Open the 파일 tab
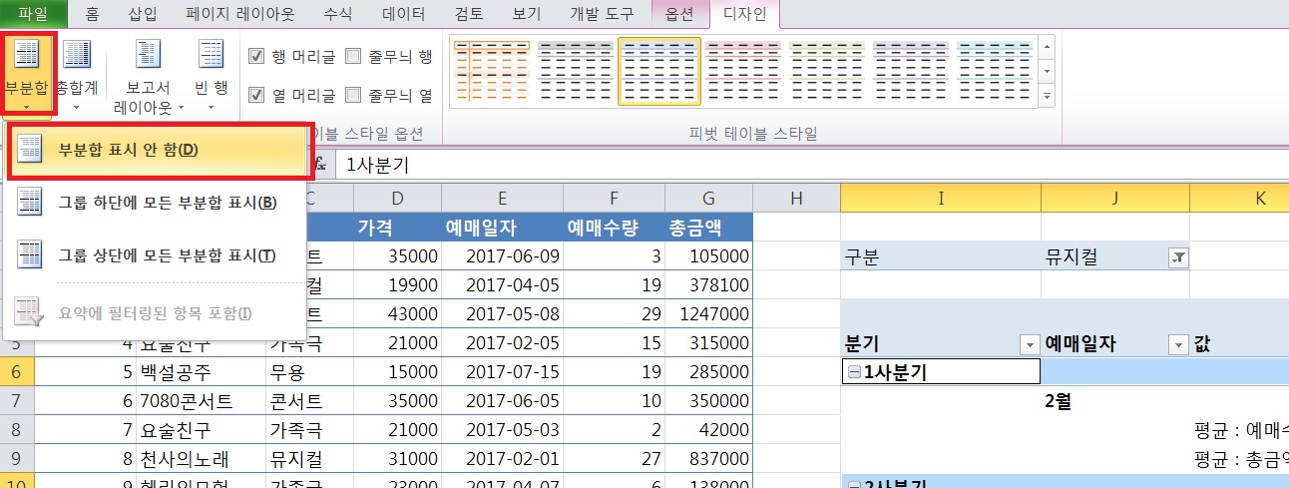Viewport: 1289px width, 488px height. [33, 14]
